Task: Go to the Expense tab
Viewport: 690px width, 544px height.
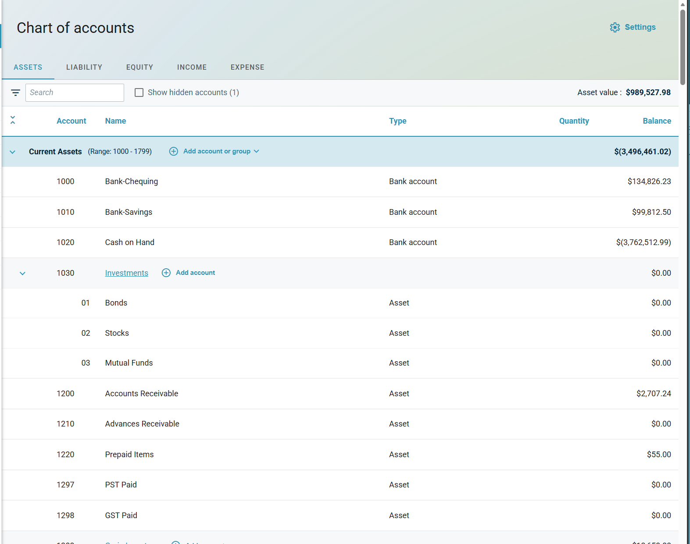Action: pos(247,67)
